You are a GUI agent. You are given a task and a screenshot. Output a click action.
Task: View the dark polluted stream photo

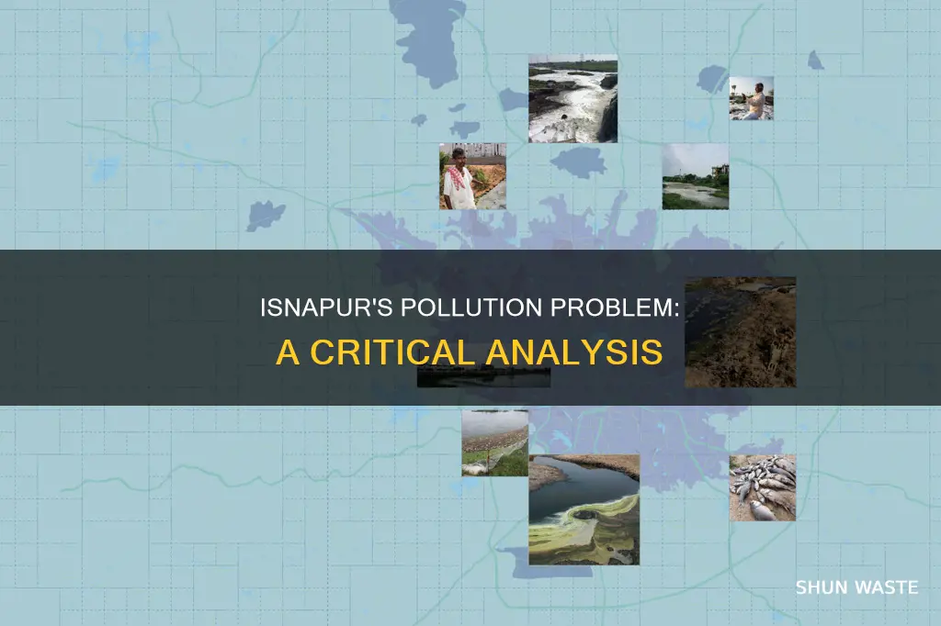(x=741, y=332)
